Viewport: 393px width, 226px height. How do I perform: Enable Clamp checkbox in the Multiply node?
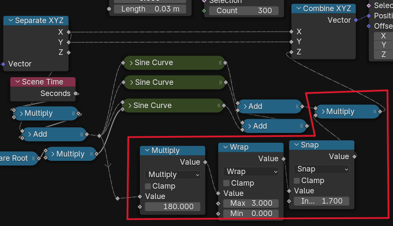click(148, 186)
